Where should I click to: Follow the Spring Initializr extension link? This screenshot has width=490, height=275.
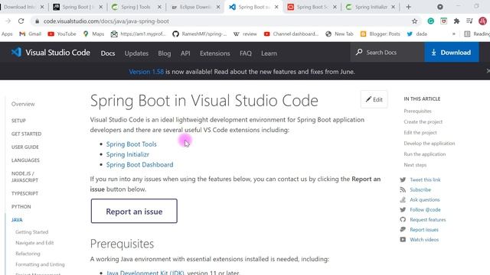(x=128, y=154)
